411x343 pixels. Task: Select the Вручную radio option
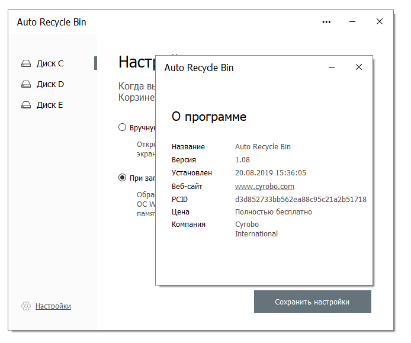[x=122, y=127]
